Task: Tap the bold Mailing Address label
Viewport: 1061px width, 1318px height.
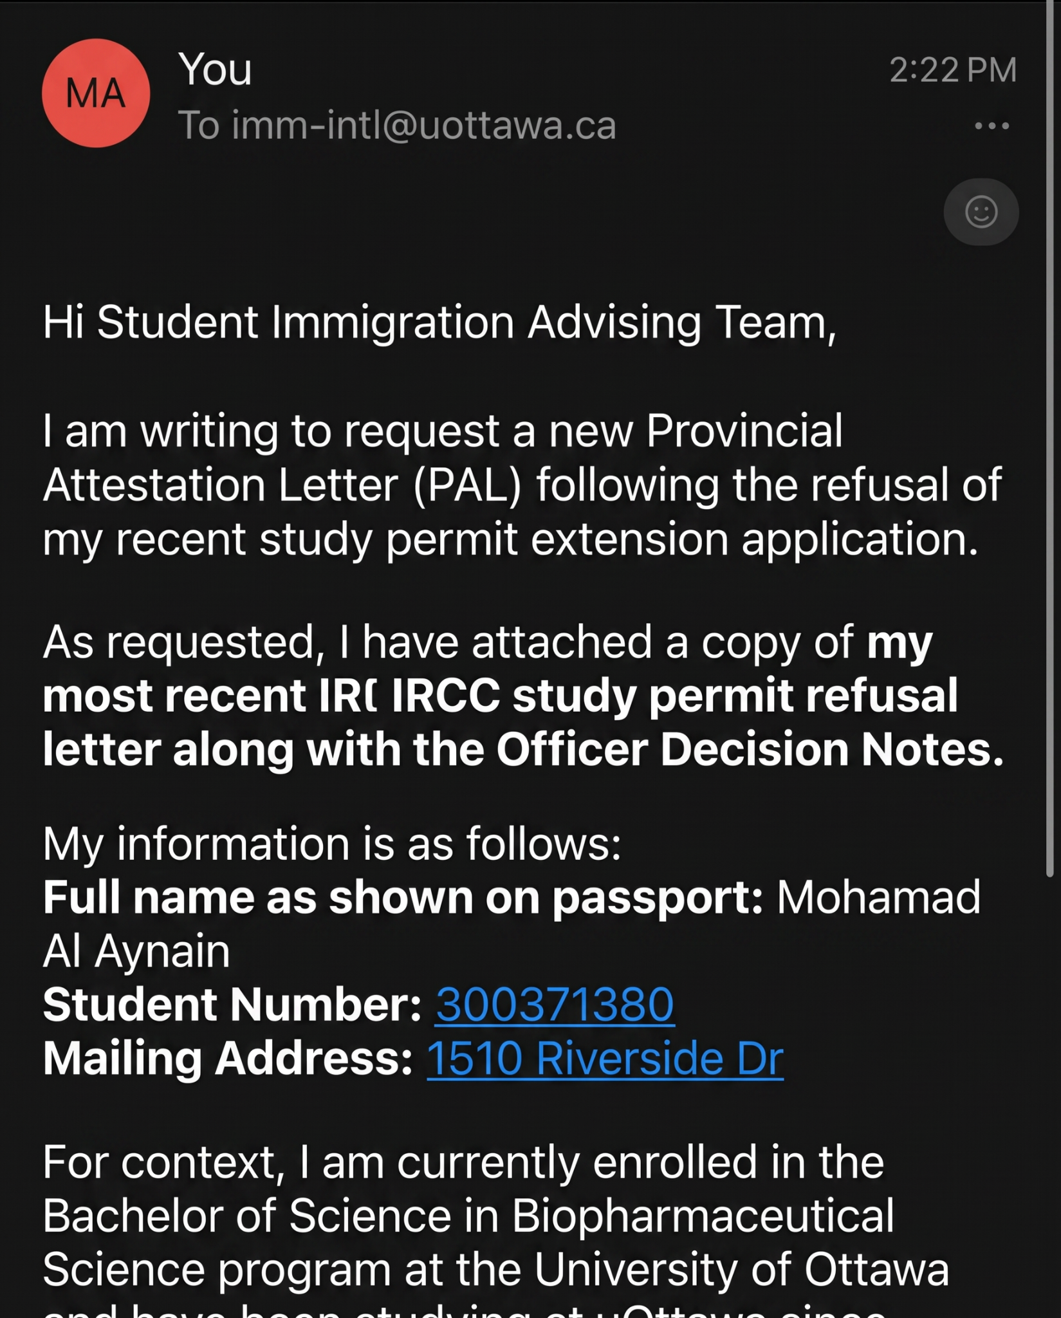Action: (x=228, y=1059)
